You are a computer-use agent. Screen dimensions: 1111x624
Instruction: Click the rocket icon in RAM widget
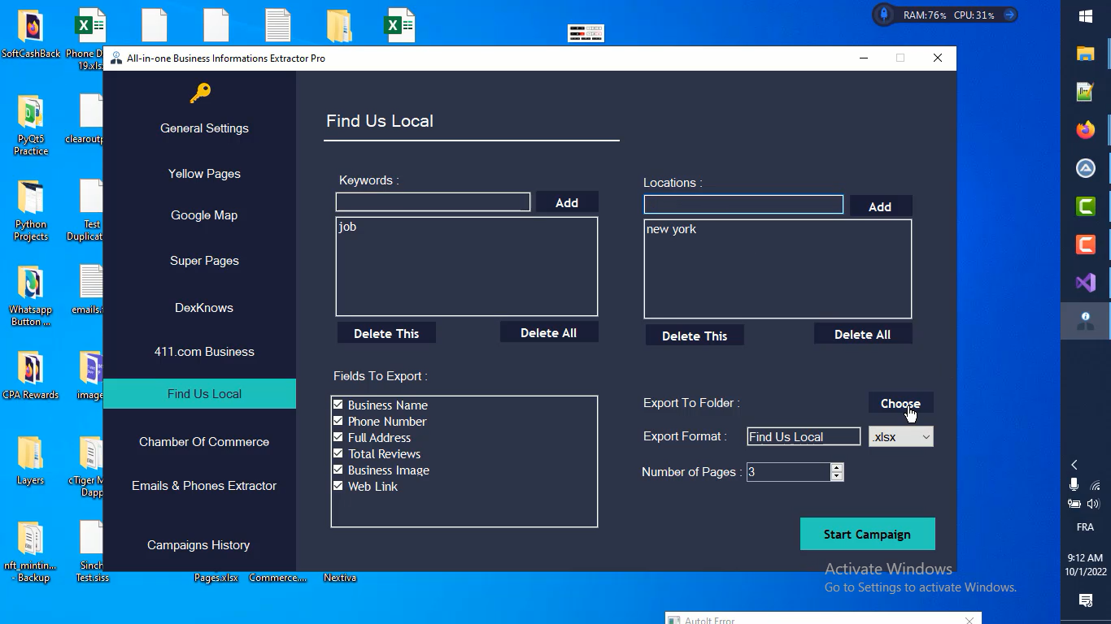point(884,15)
